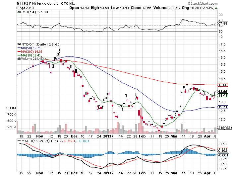232x176 pixels.
Task: Click the RSI 57.88 value tag on axis
Action: (x=223, y=24)
